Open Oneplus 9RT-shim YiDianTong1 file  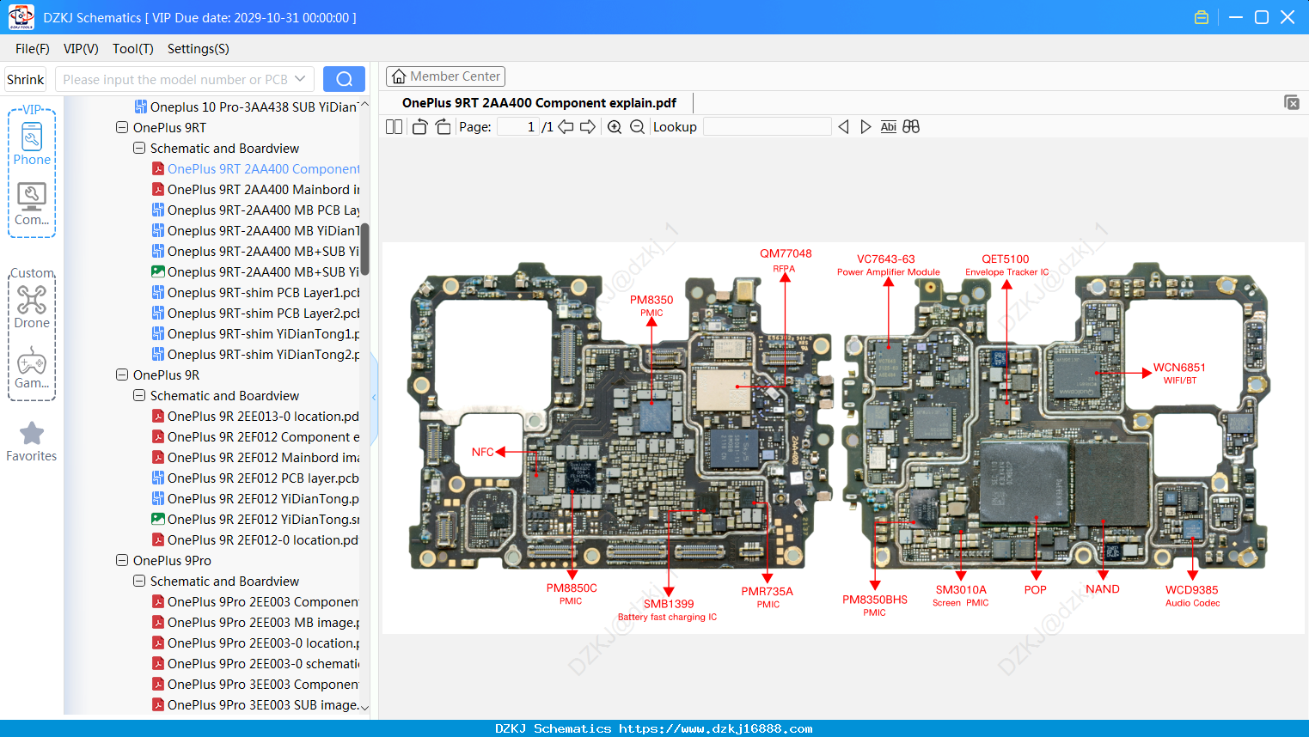point(256,333)
